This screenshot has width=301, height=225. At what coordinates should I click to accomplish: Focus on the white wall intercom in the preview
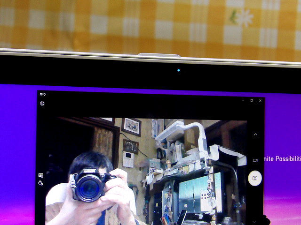pos(128,159)
